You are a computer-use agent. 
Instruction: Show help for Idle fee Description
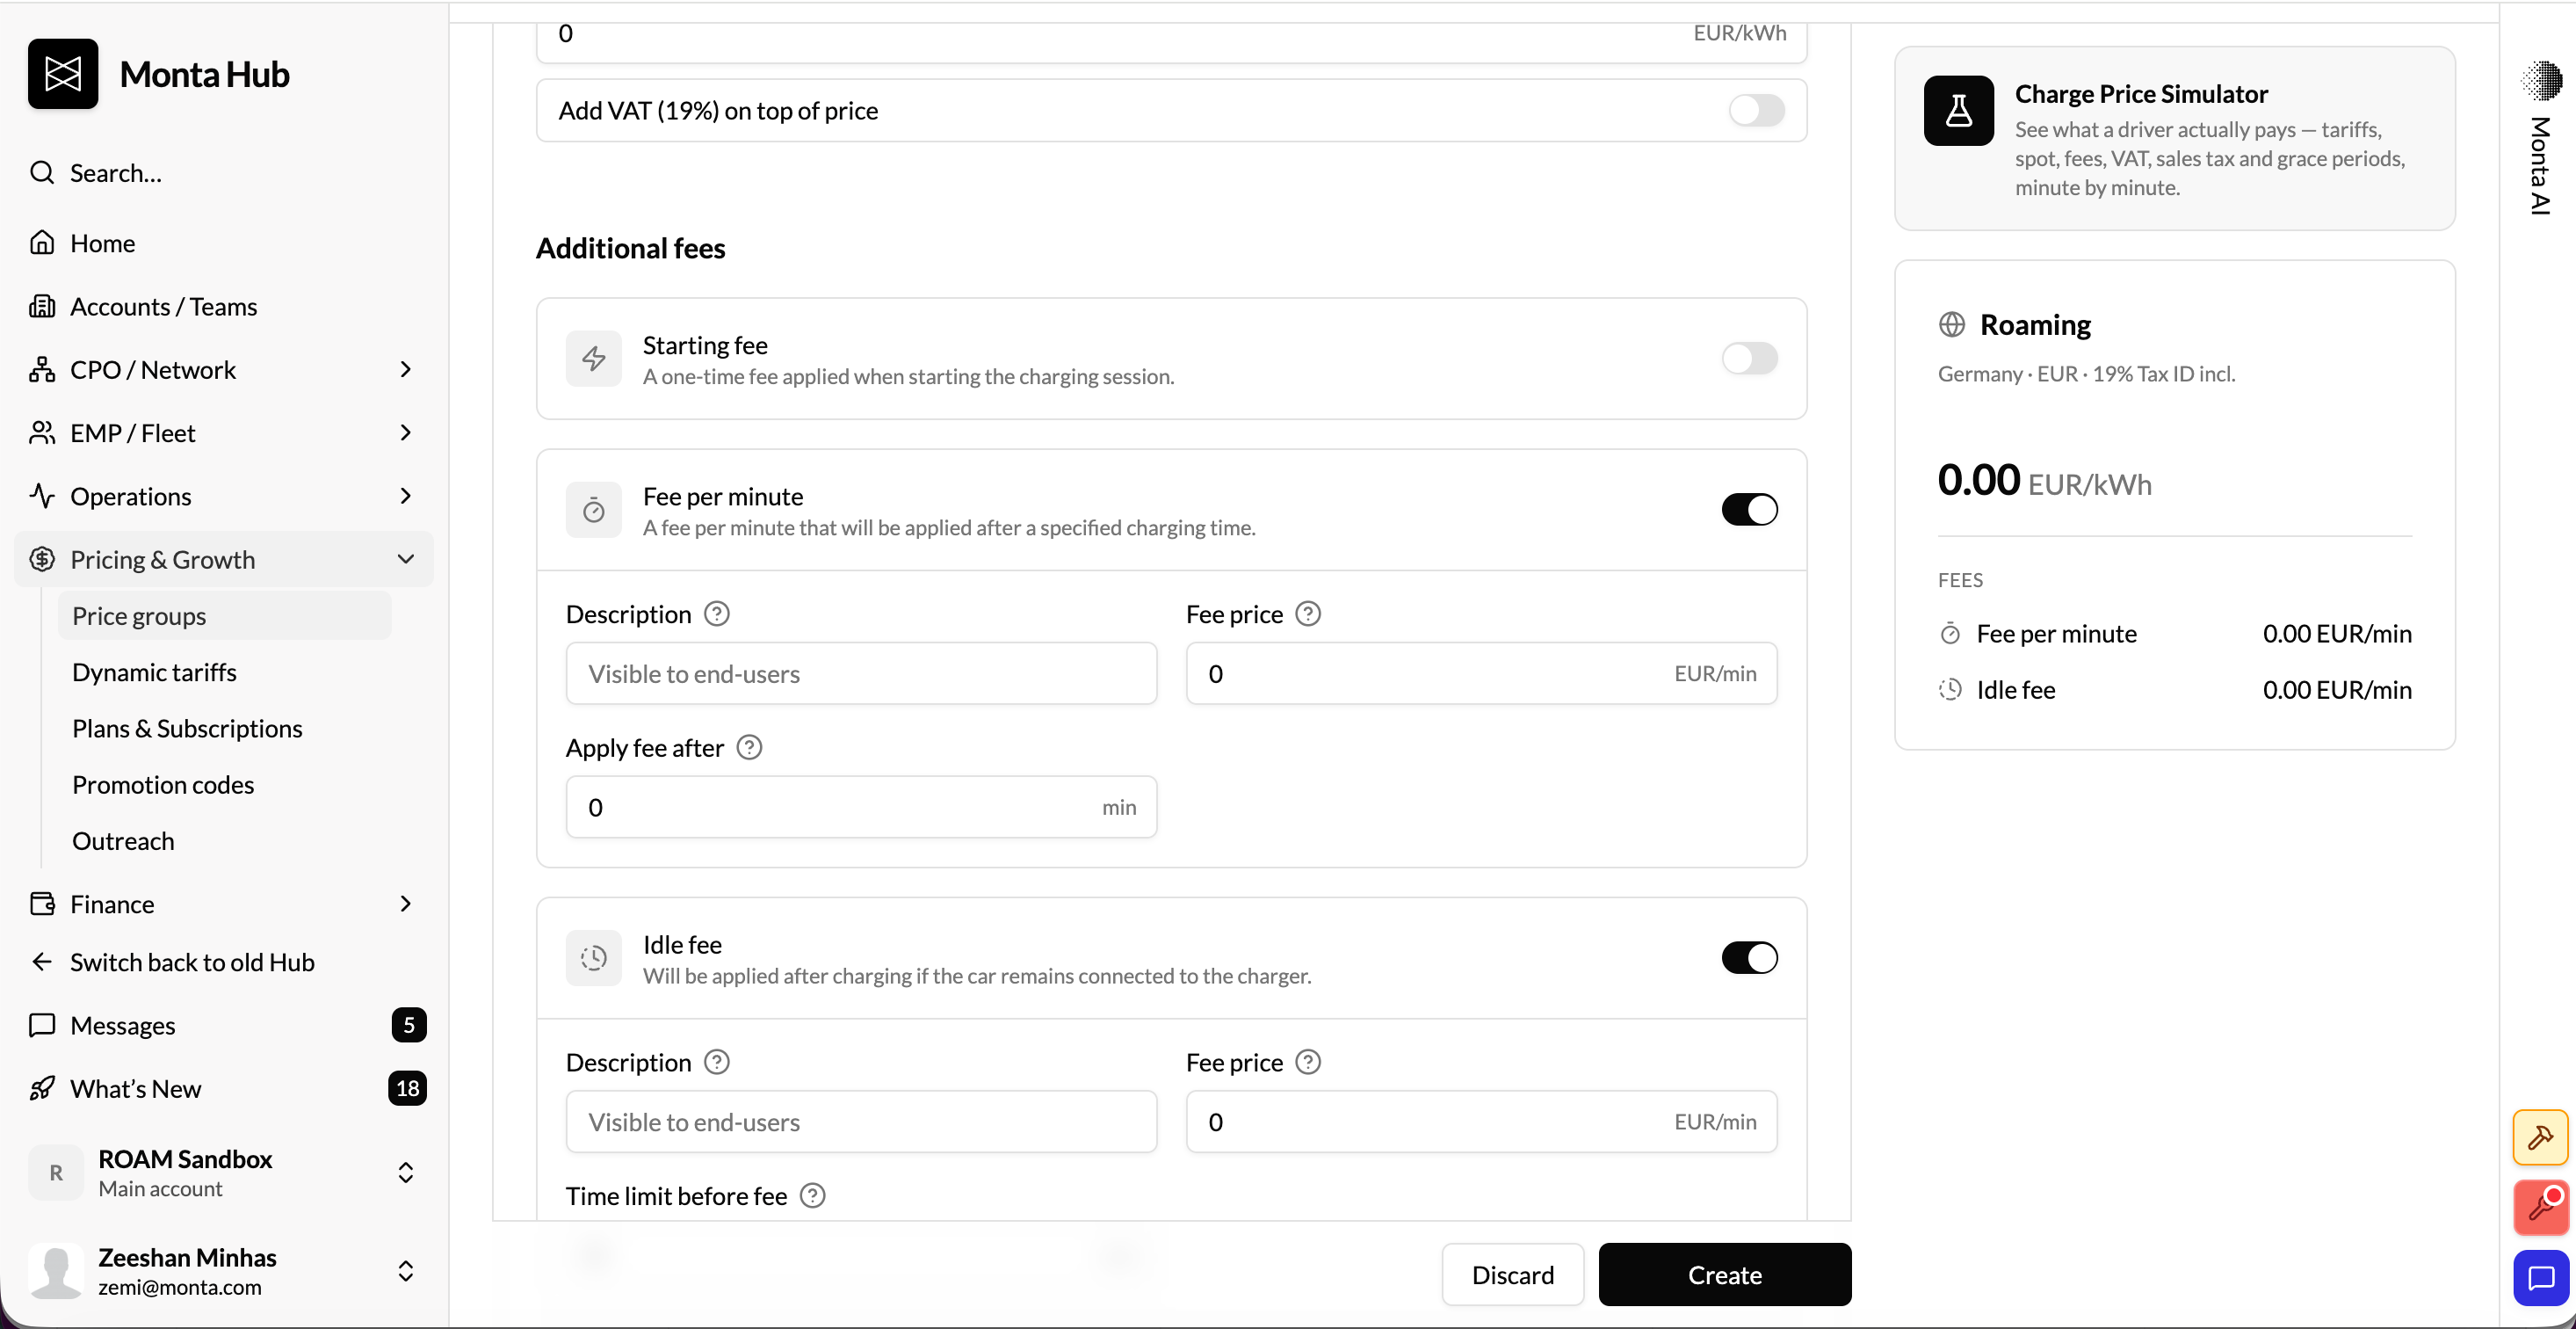tap(717, 1063)
